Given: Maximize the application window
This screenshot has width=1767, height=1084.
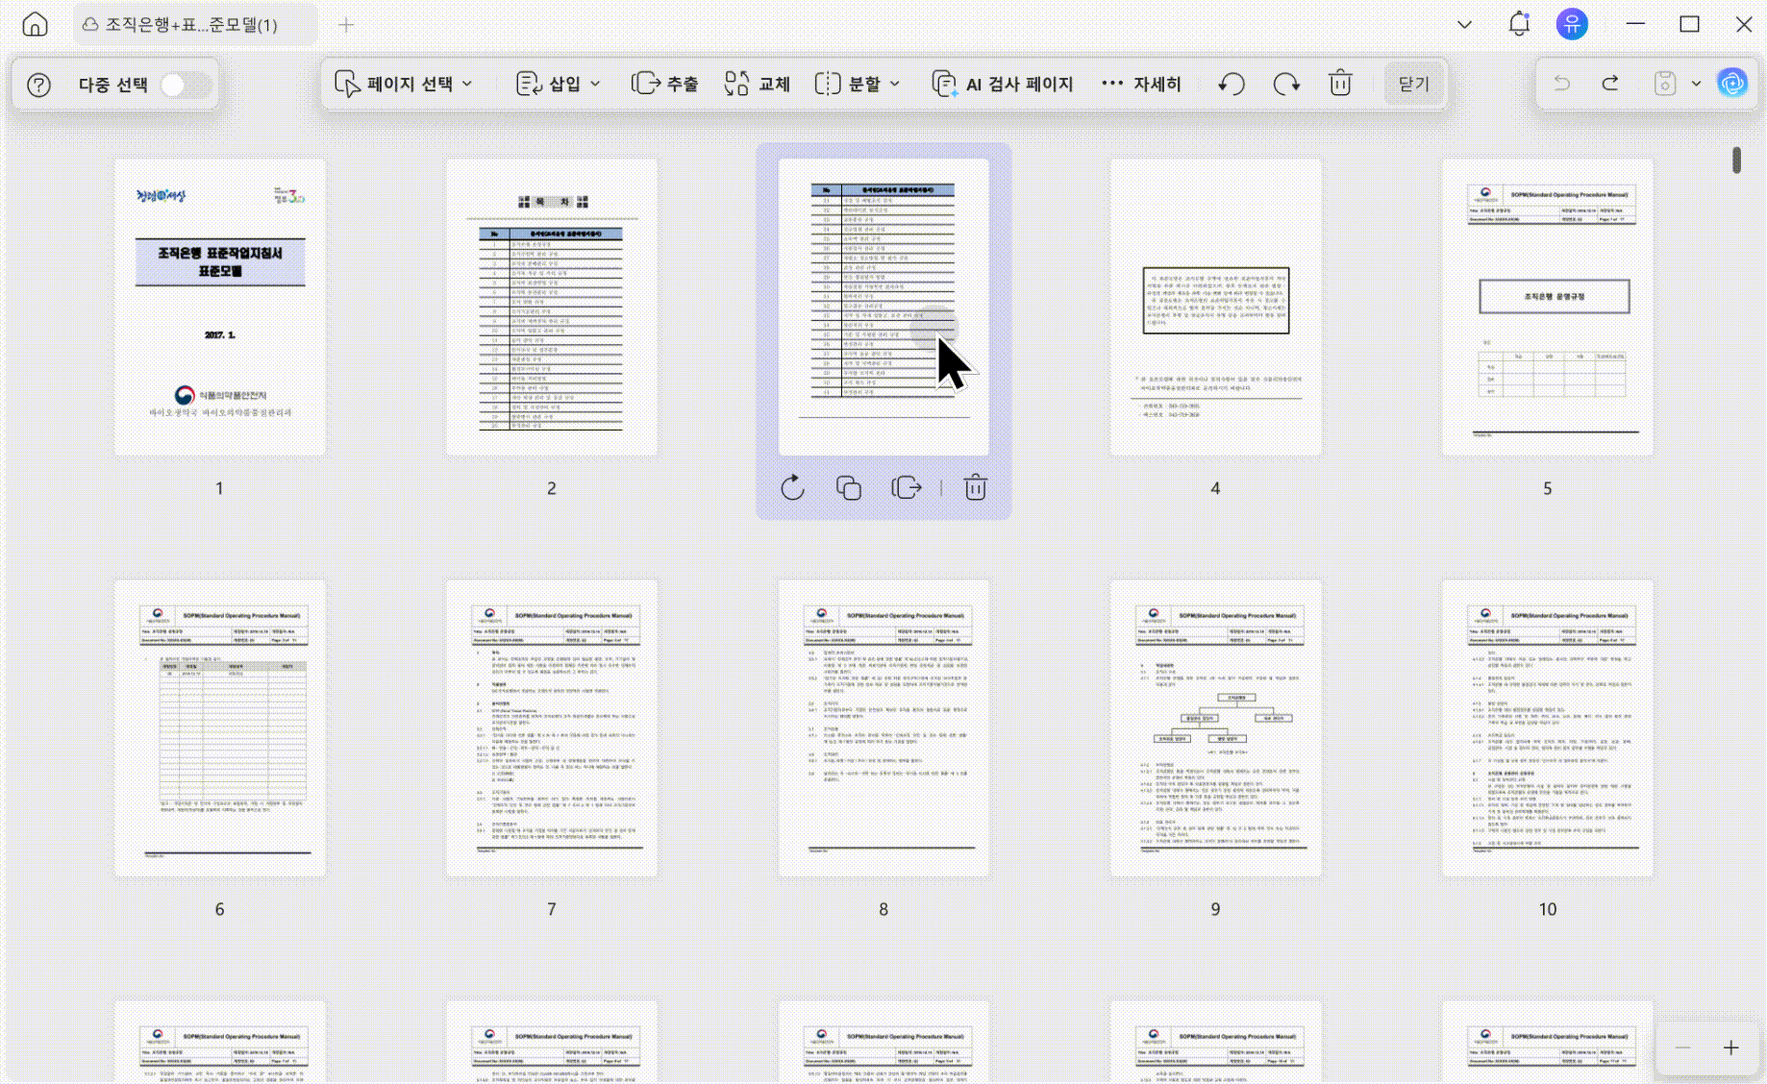Looking at the screenshot, I should click(x=1689, y=24).
